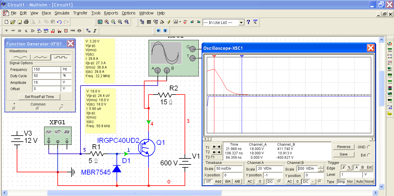Image resolution: width=394 pixels, height=196 pixels.
Task: Select rising edge trigger button
Action: point(344,167)
